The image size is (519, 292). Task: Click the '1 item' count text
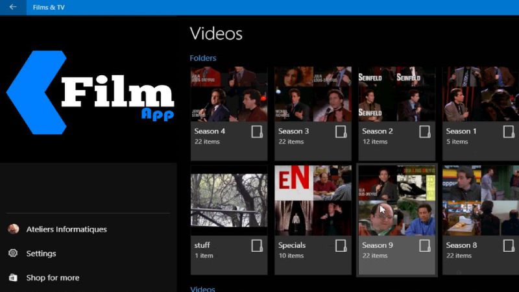204,256
